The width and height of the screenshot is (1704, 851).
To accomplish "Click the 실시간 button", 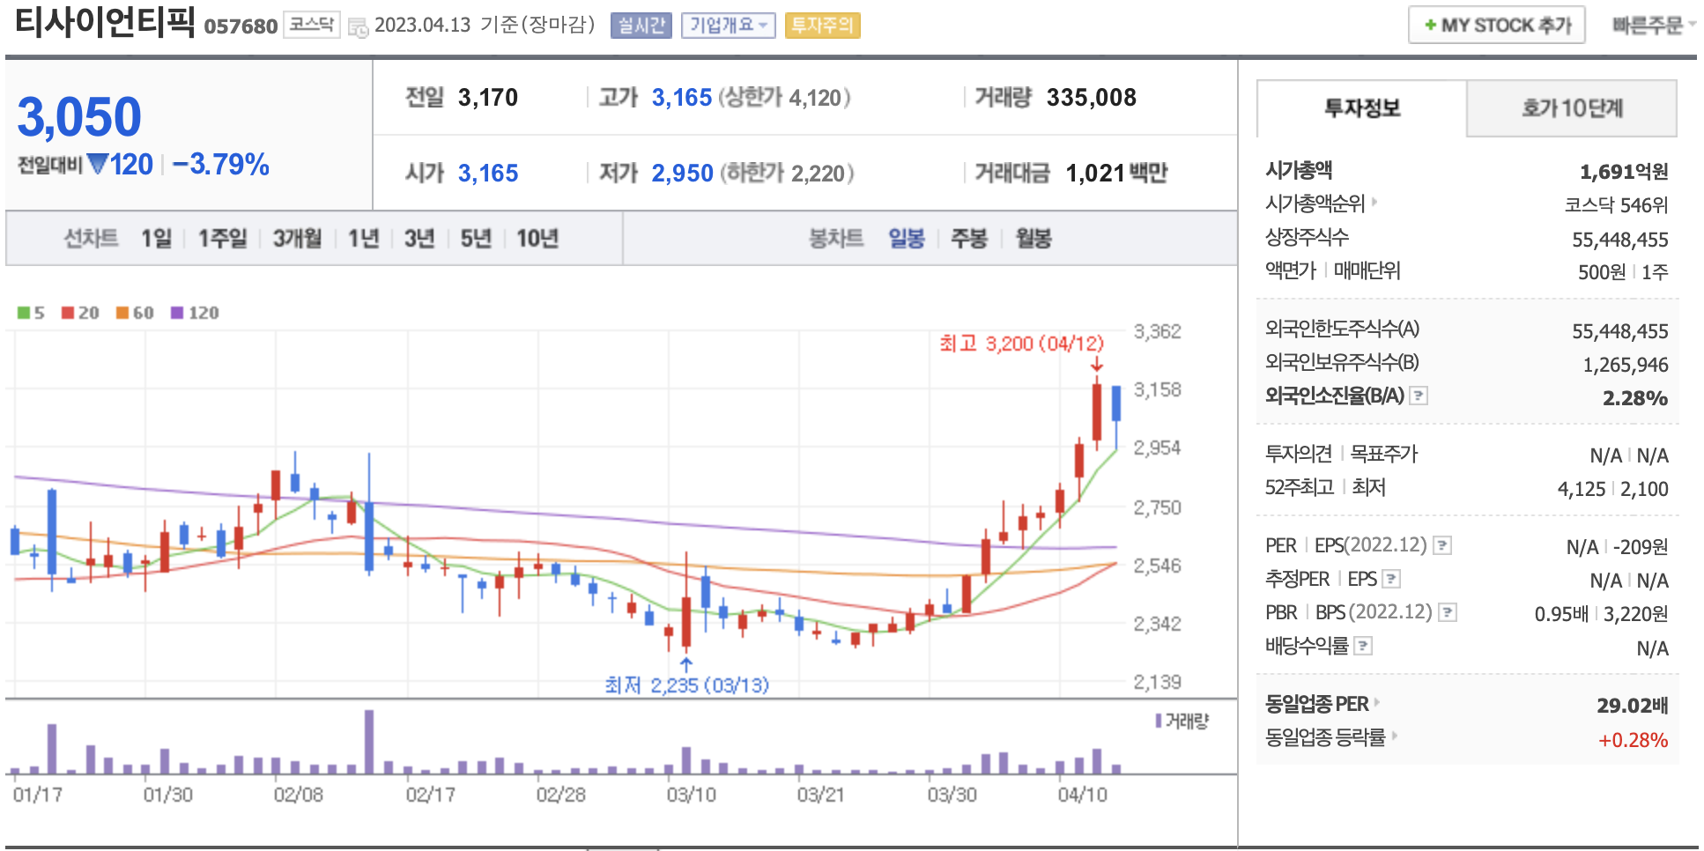I will tap(641, 26).
